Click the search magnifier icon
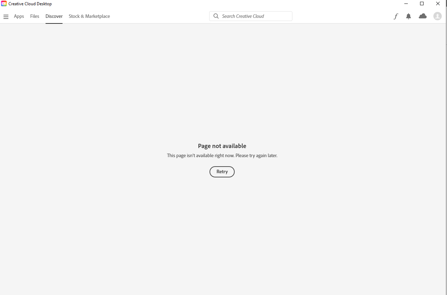The height and width of the screenshot is (295, 447). click(x=216, y=16)
